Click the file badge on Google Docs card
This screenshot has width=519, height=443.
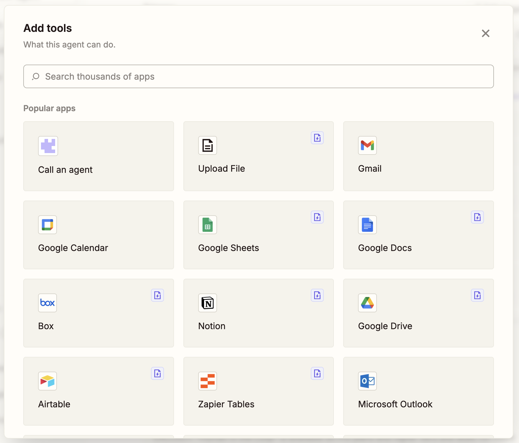(477, 217)
